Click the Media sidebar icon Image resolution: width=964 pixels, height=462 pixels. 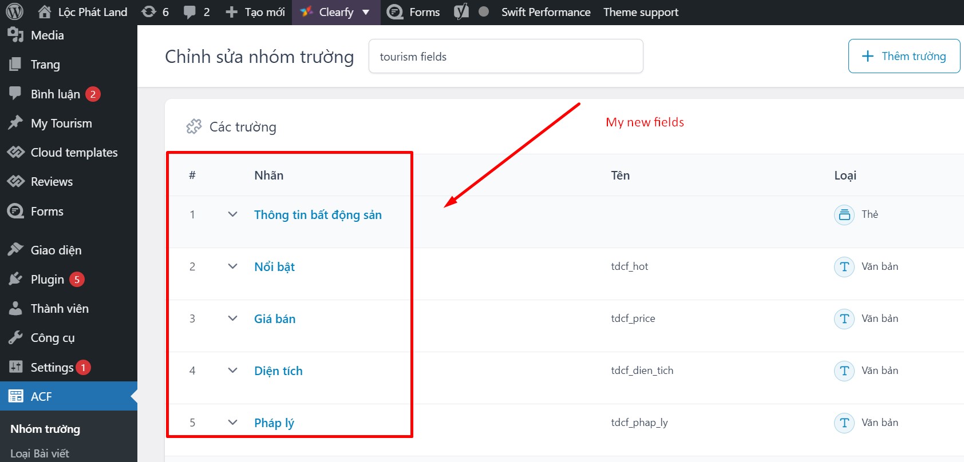[15, 35]
